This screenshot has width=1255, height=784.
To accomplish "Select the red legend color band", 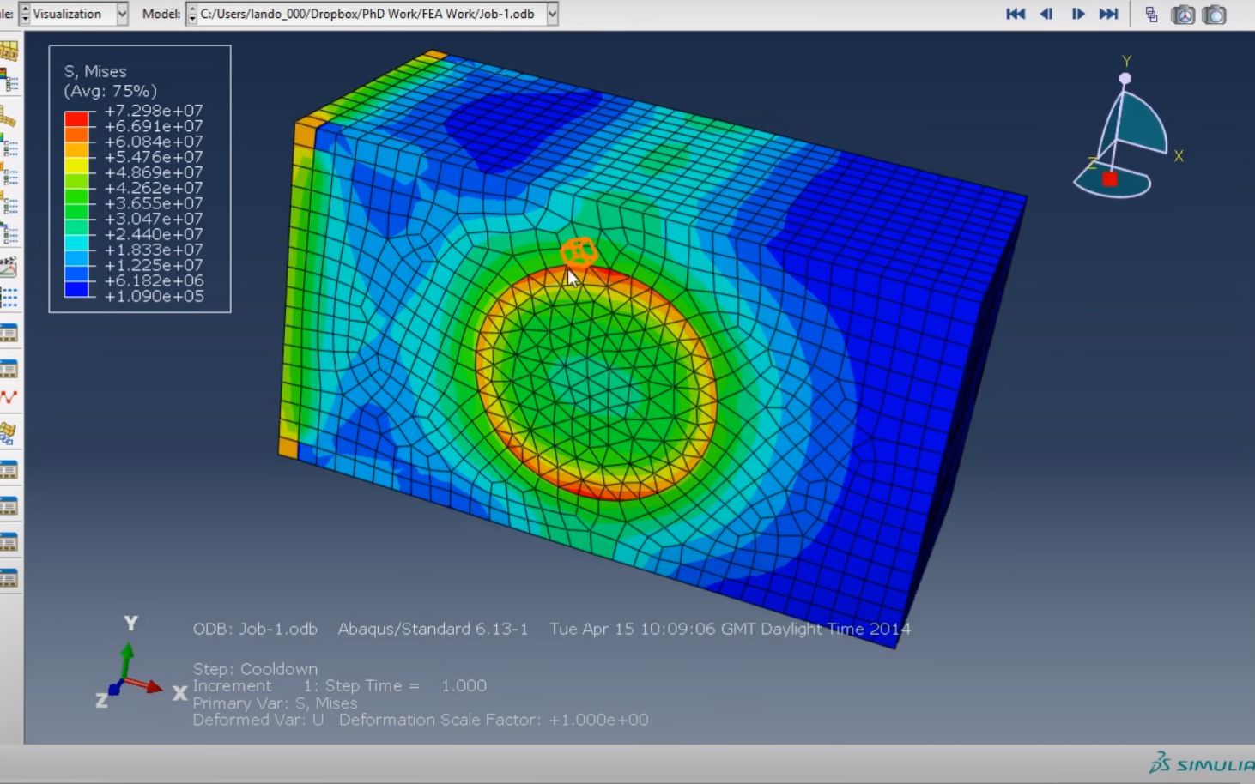I will [76, 119].
